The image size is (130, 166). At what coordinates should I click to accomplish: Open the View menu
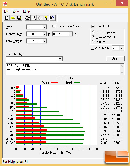[x=16, y=11]
